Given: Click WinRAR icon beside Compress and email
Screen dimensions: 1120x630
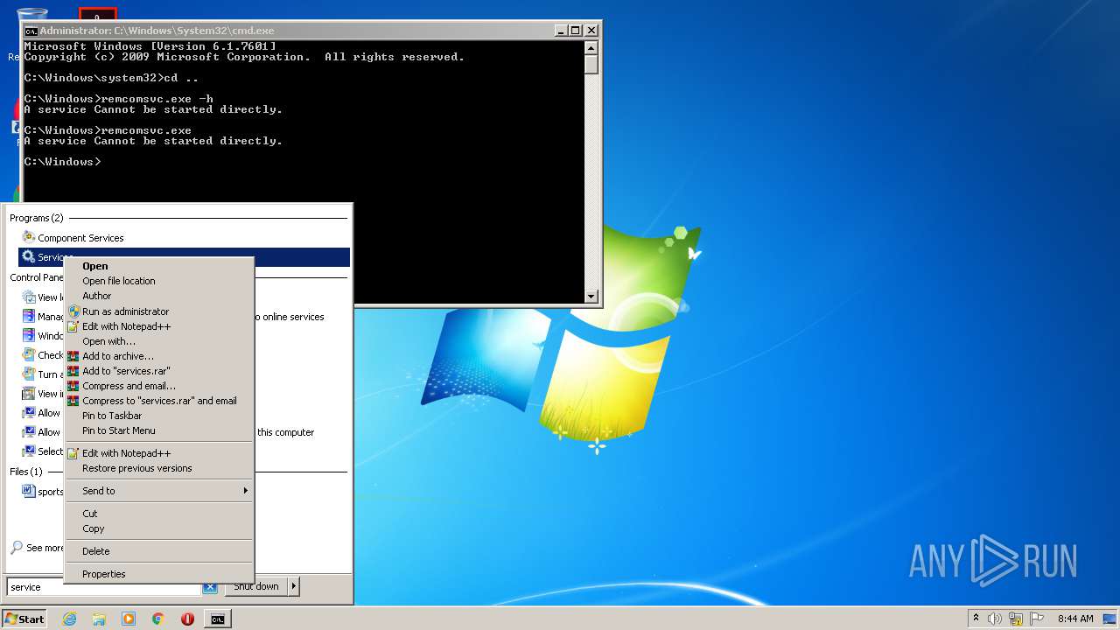Looking at the screenshot, I should pos(73,386).
